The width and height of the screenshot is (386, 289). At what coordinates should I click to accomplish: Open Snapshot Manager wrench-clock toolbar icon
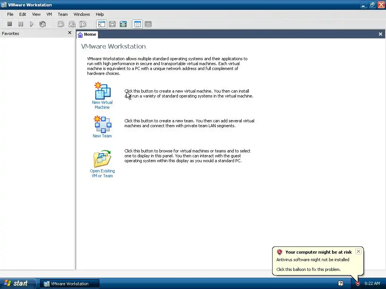click(x=83, y=24)
